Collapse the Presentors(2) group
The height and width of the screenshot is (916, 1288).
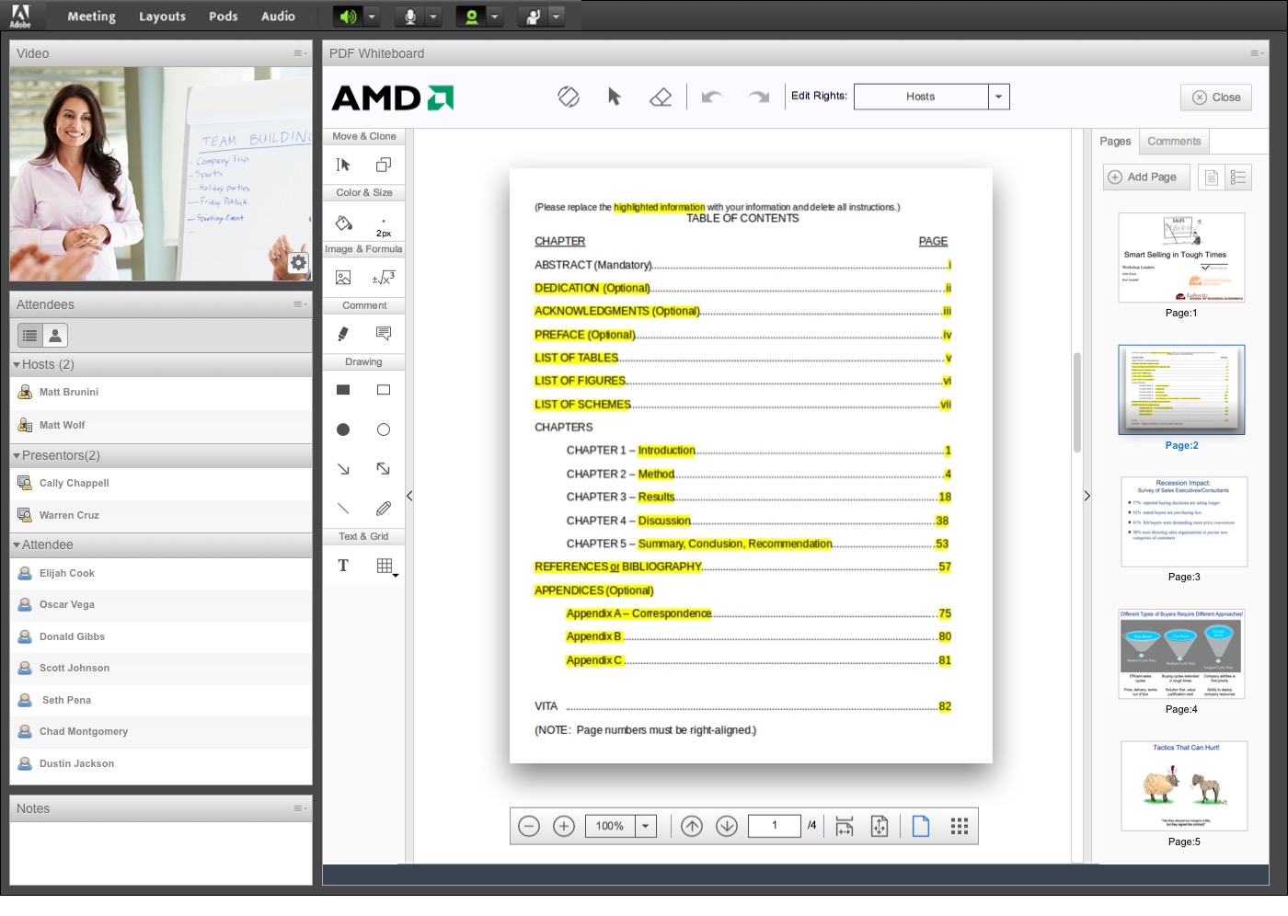[x=17, y=456]
